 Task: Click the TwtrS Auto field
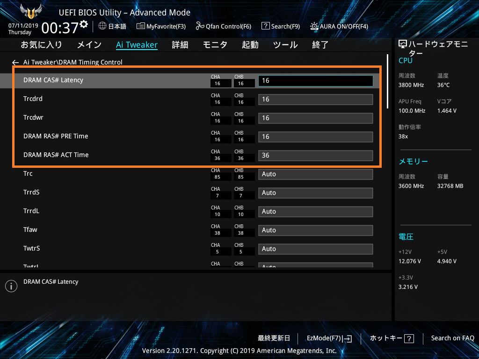click(x=316, y=249)
